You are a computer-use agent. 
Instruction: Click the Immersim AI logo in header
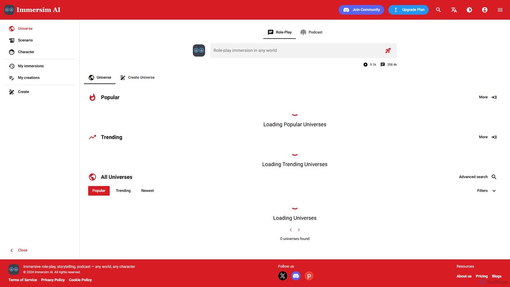[32, 10]
